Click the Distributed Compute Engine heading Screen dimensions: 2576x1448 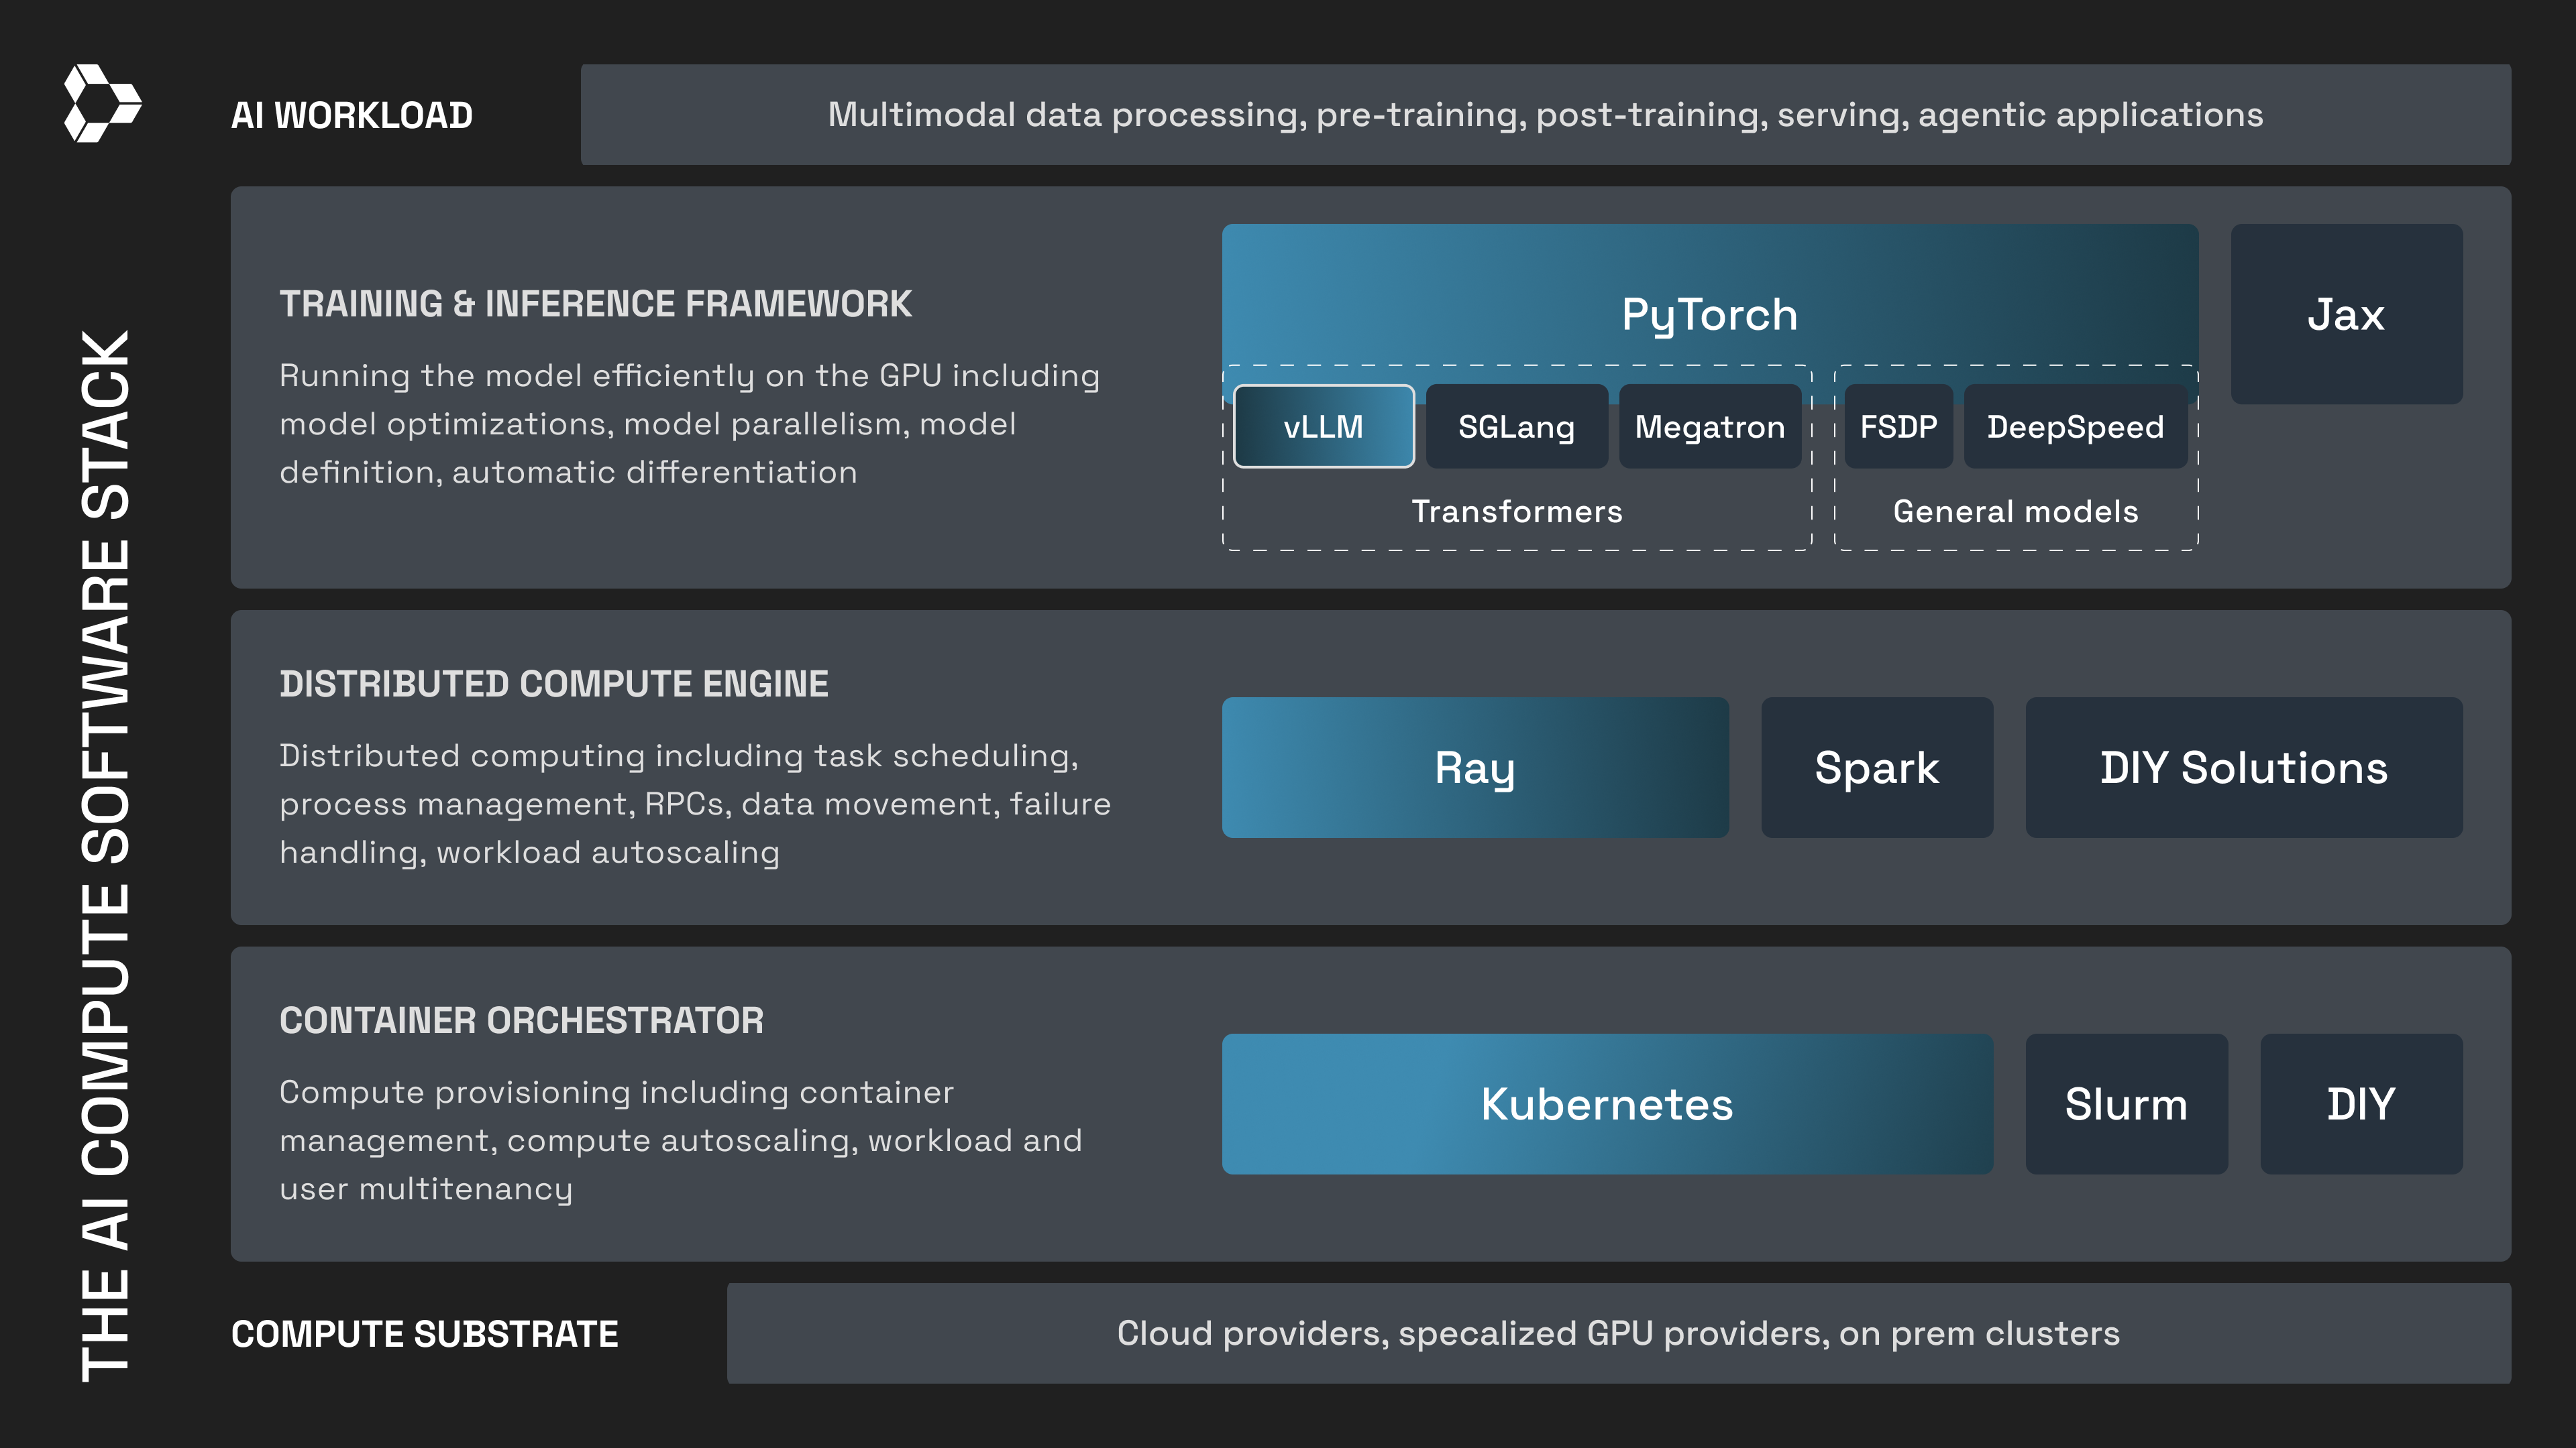tap(554, 684)
